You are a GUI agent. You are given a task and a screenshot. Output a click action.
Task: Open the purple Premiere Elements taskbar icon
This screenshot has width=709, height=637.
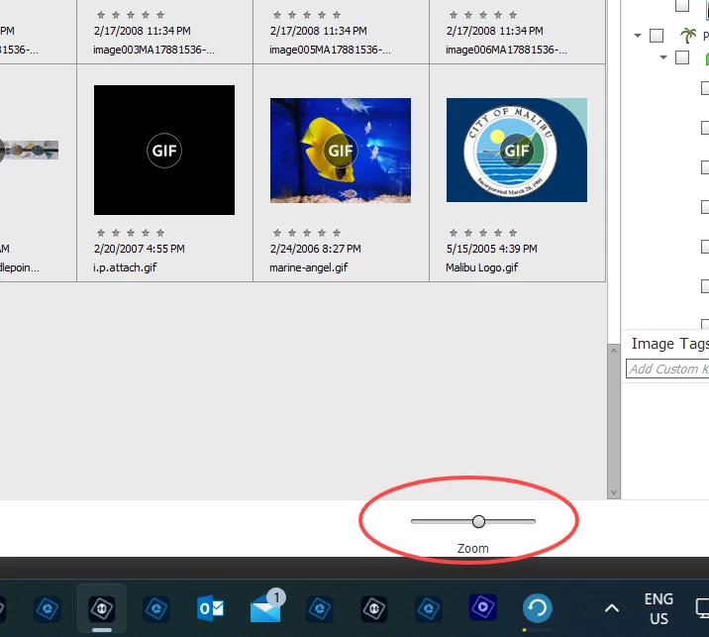pos(483,606)
